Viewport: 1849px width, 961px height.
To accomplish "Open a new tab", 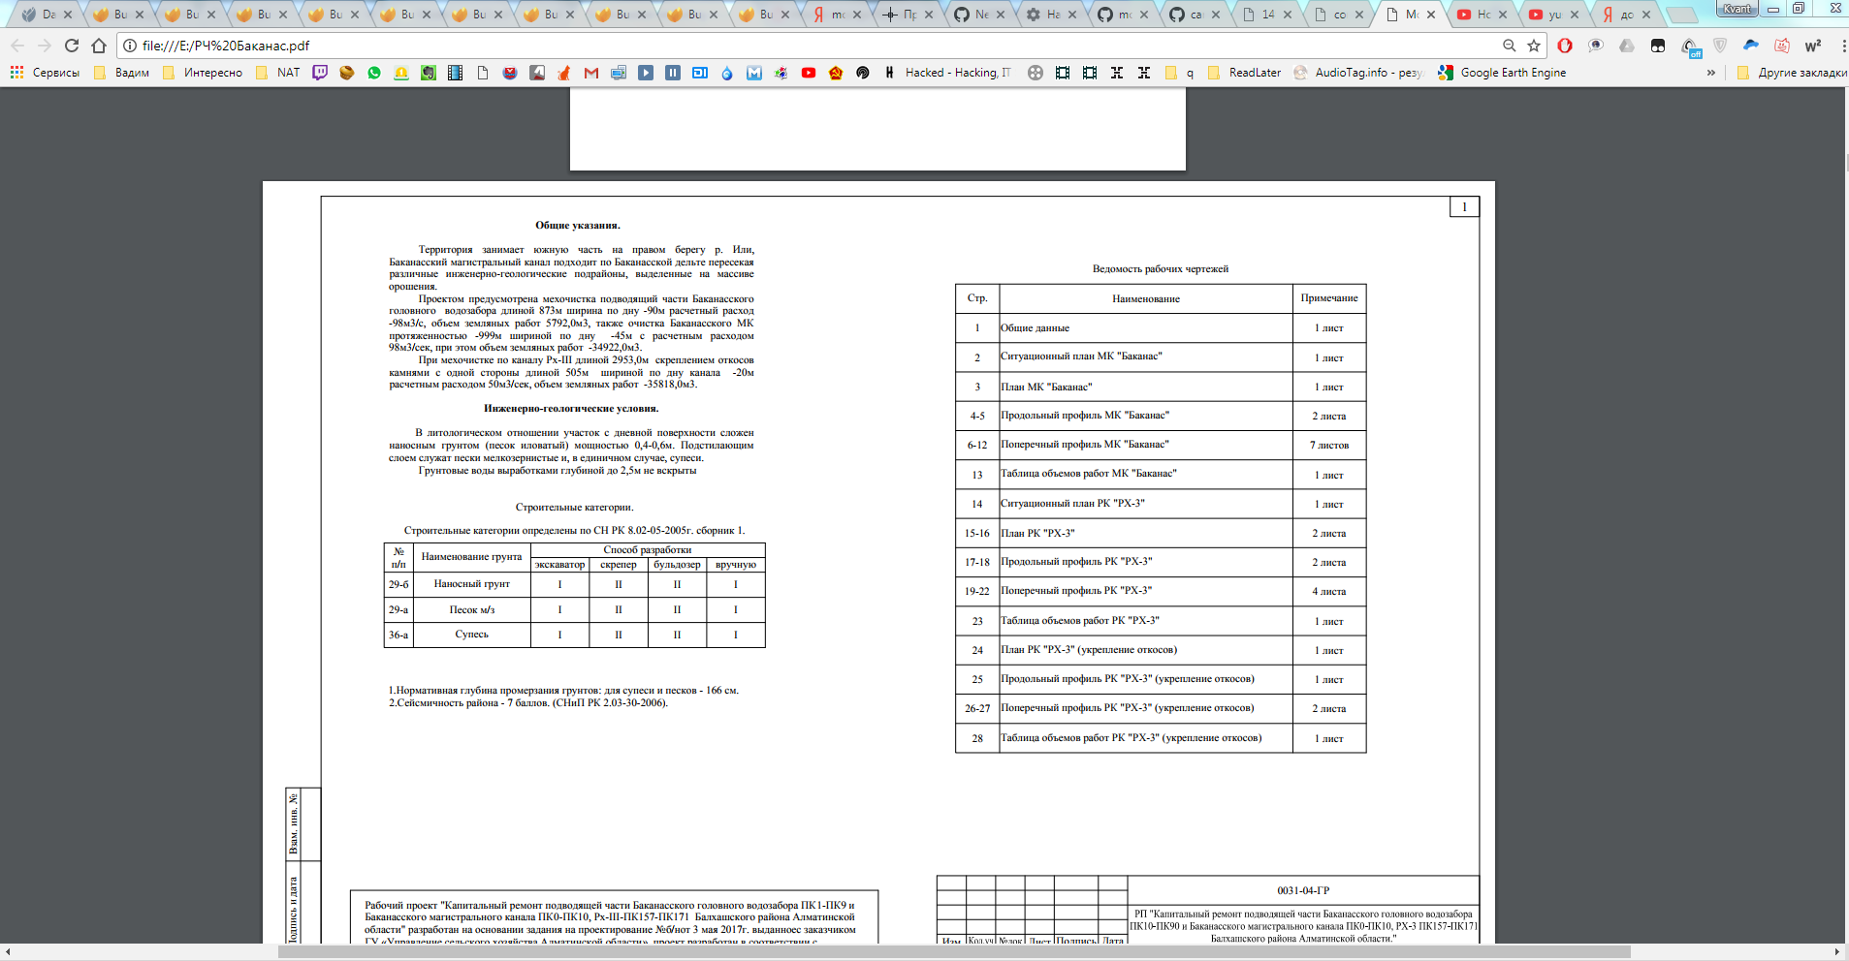I will coord(1682,15).
